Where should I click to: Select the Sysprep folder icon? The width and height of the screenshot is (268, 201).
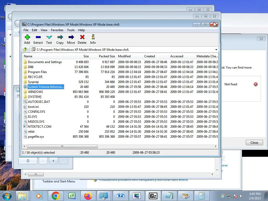pyautogui.click(x=25, y=82)
